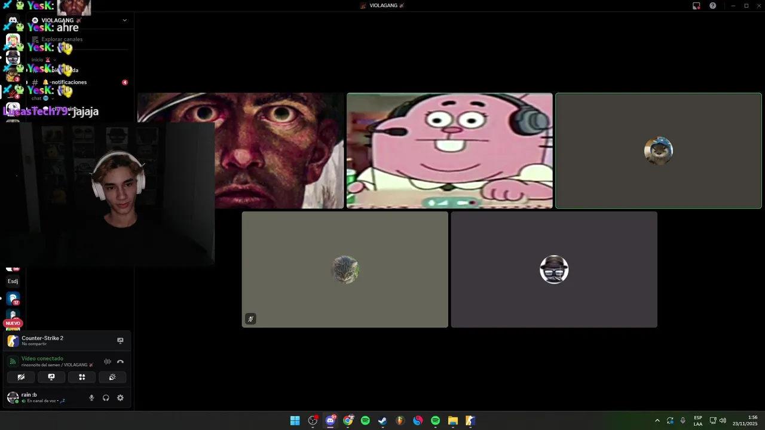Open Google Chrome from taskbar
The height and width of the screenshot is (430, 765).
(x=348, y=420)
